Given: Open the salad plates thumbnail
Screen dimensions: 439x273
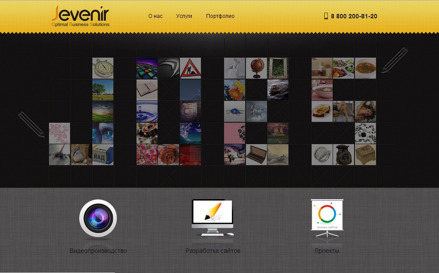Looking at the screenshot, I should 344,68.
